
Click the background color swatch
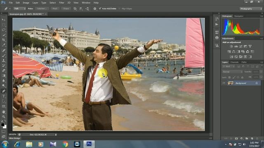[x=5, y=127]
